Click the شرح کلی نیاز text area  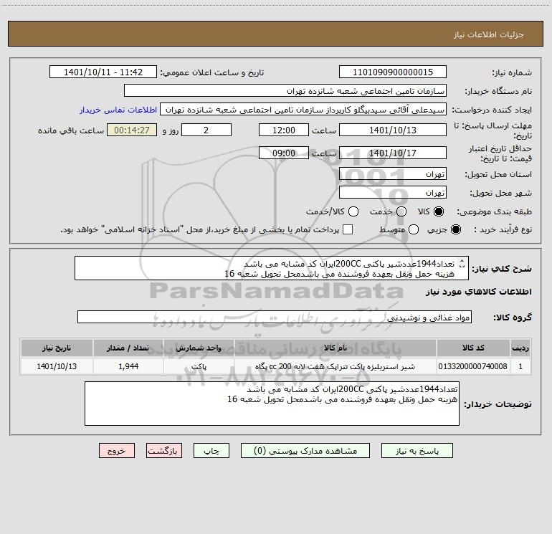tap(272, 268)
